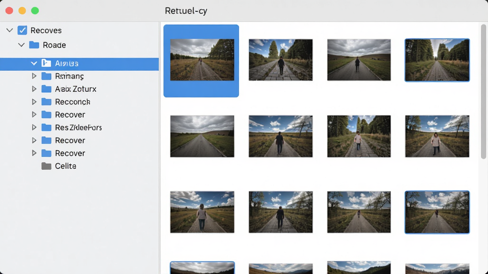
Task: Minimize the window with the yellow button
Action: coord(22,10)
